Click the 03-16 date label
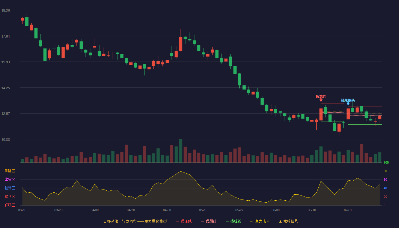This screenshot has height=228, width=399. pos(22,210)
